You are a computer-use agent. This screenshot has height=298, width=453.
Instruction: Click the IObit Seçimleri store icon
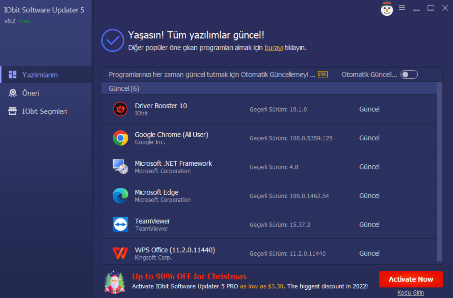13,111
